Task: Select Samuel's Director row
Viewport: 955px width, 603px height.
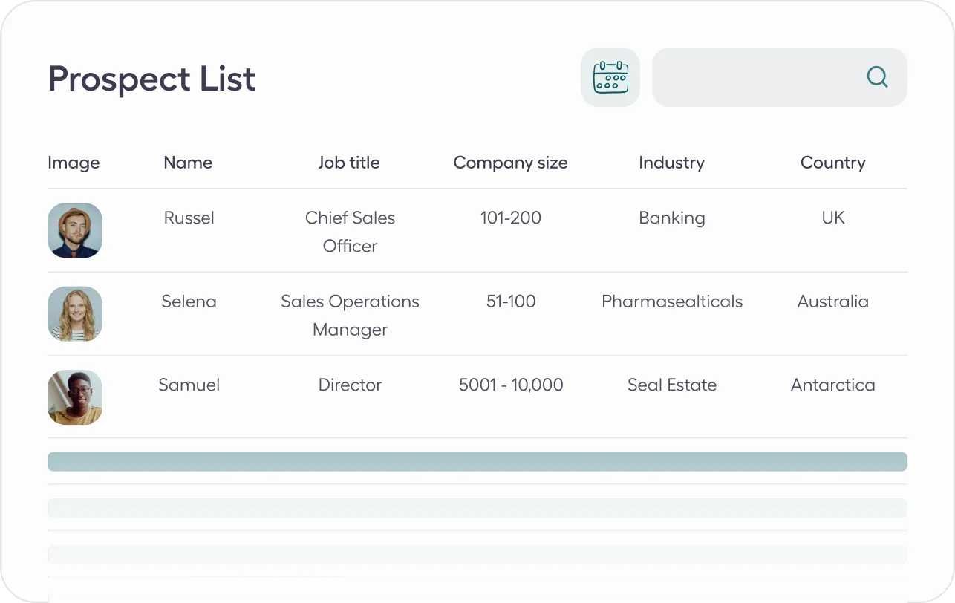Action: [x=349, y=385]
